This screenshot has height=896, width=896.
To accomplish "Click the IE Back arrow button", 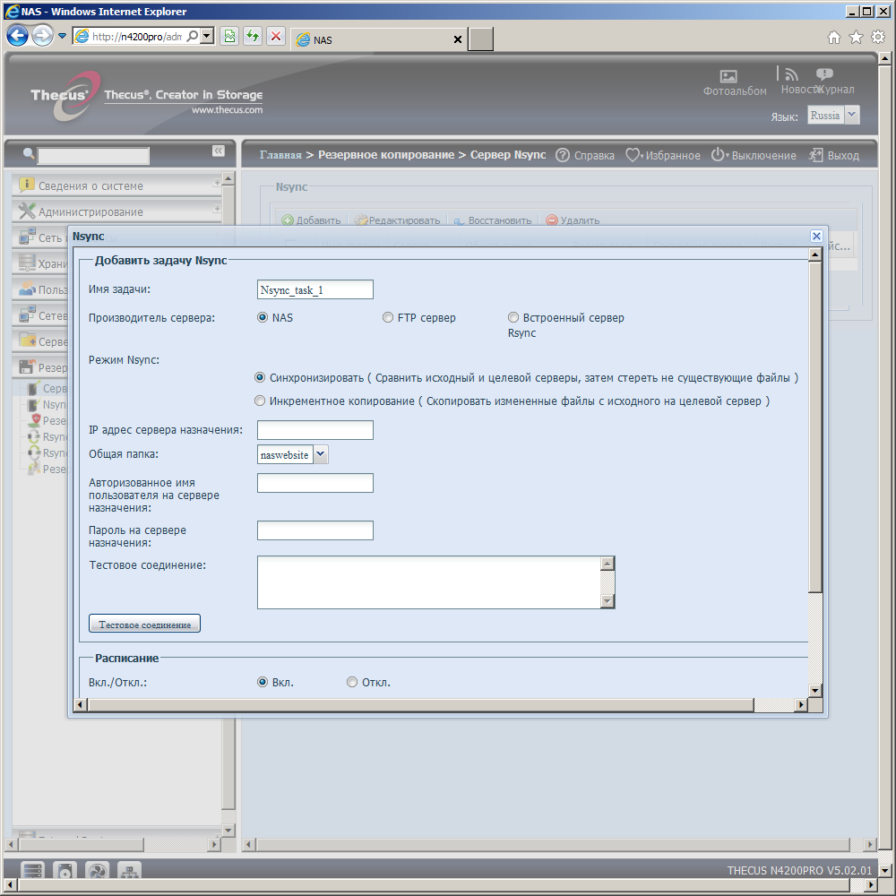I will (17, 36).
